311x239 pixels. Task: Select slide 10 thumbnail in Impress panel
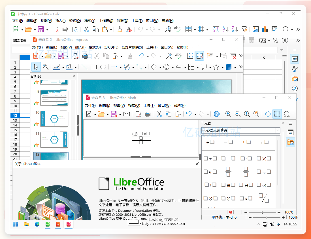[x=54, y=119]
